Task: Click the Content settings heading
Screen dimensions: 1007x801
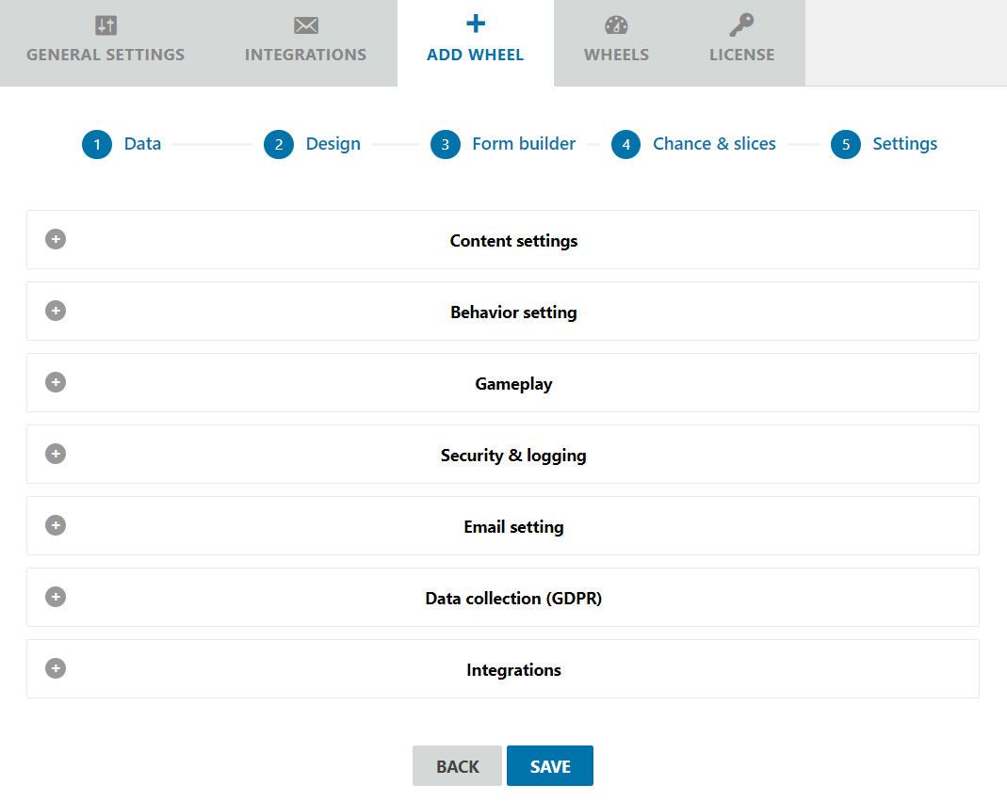Action: pyautogui.click(x=513, y=241)
